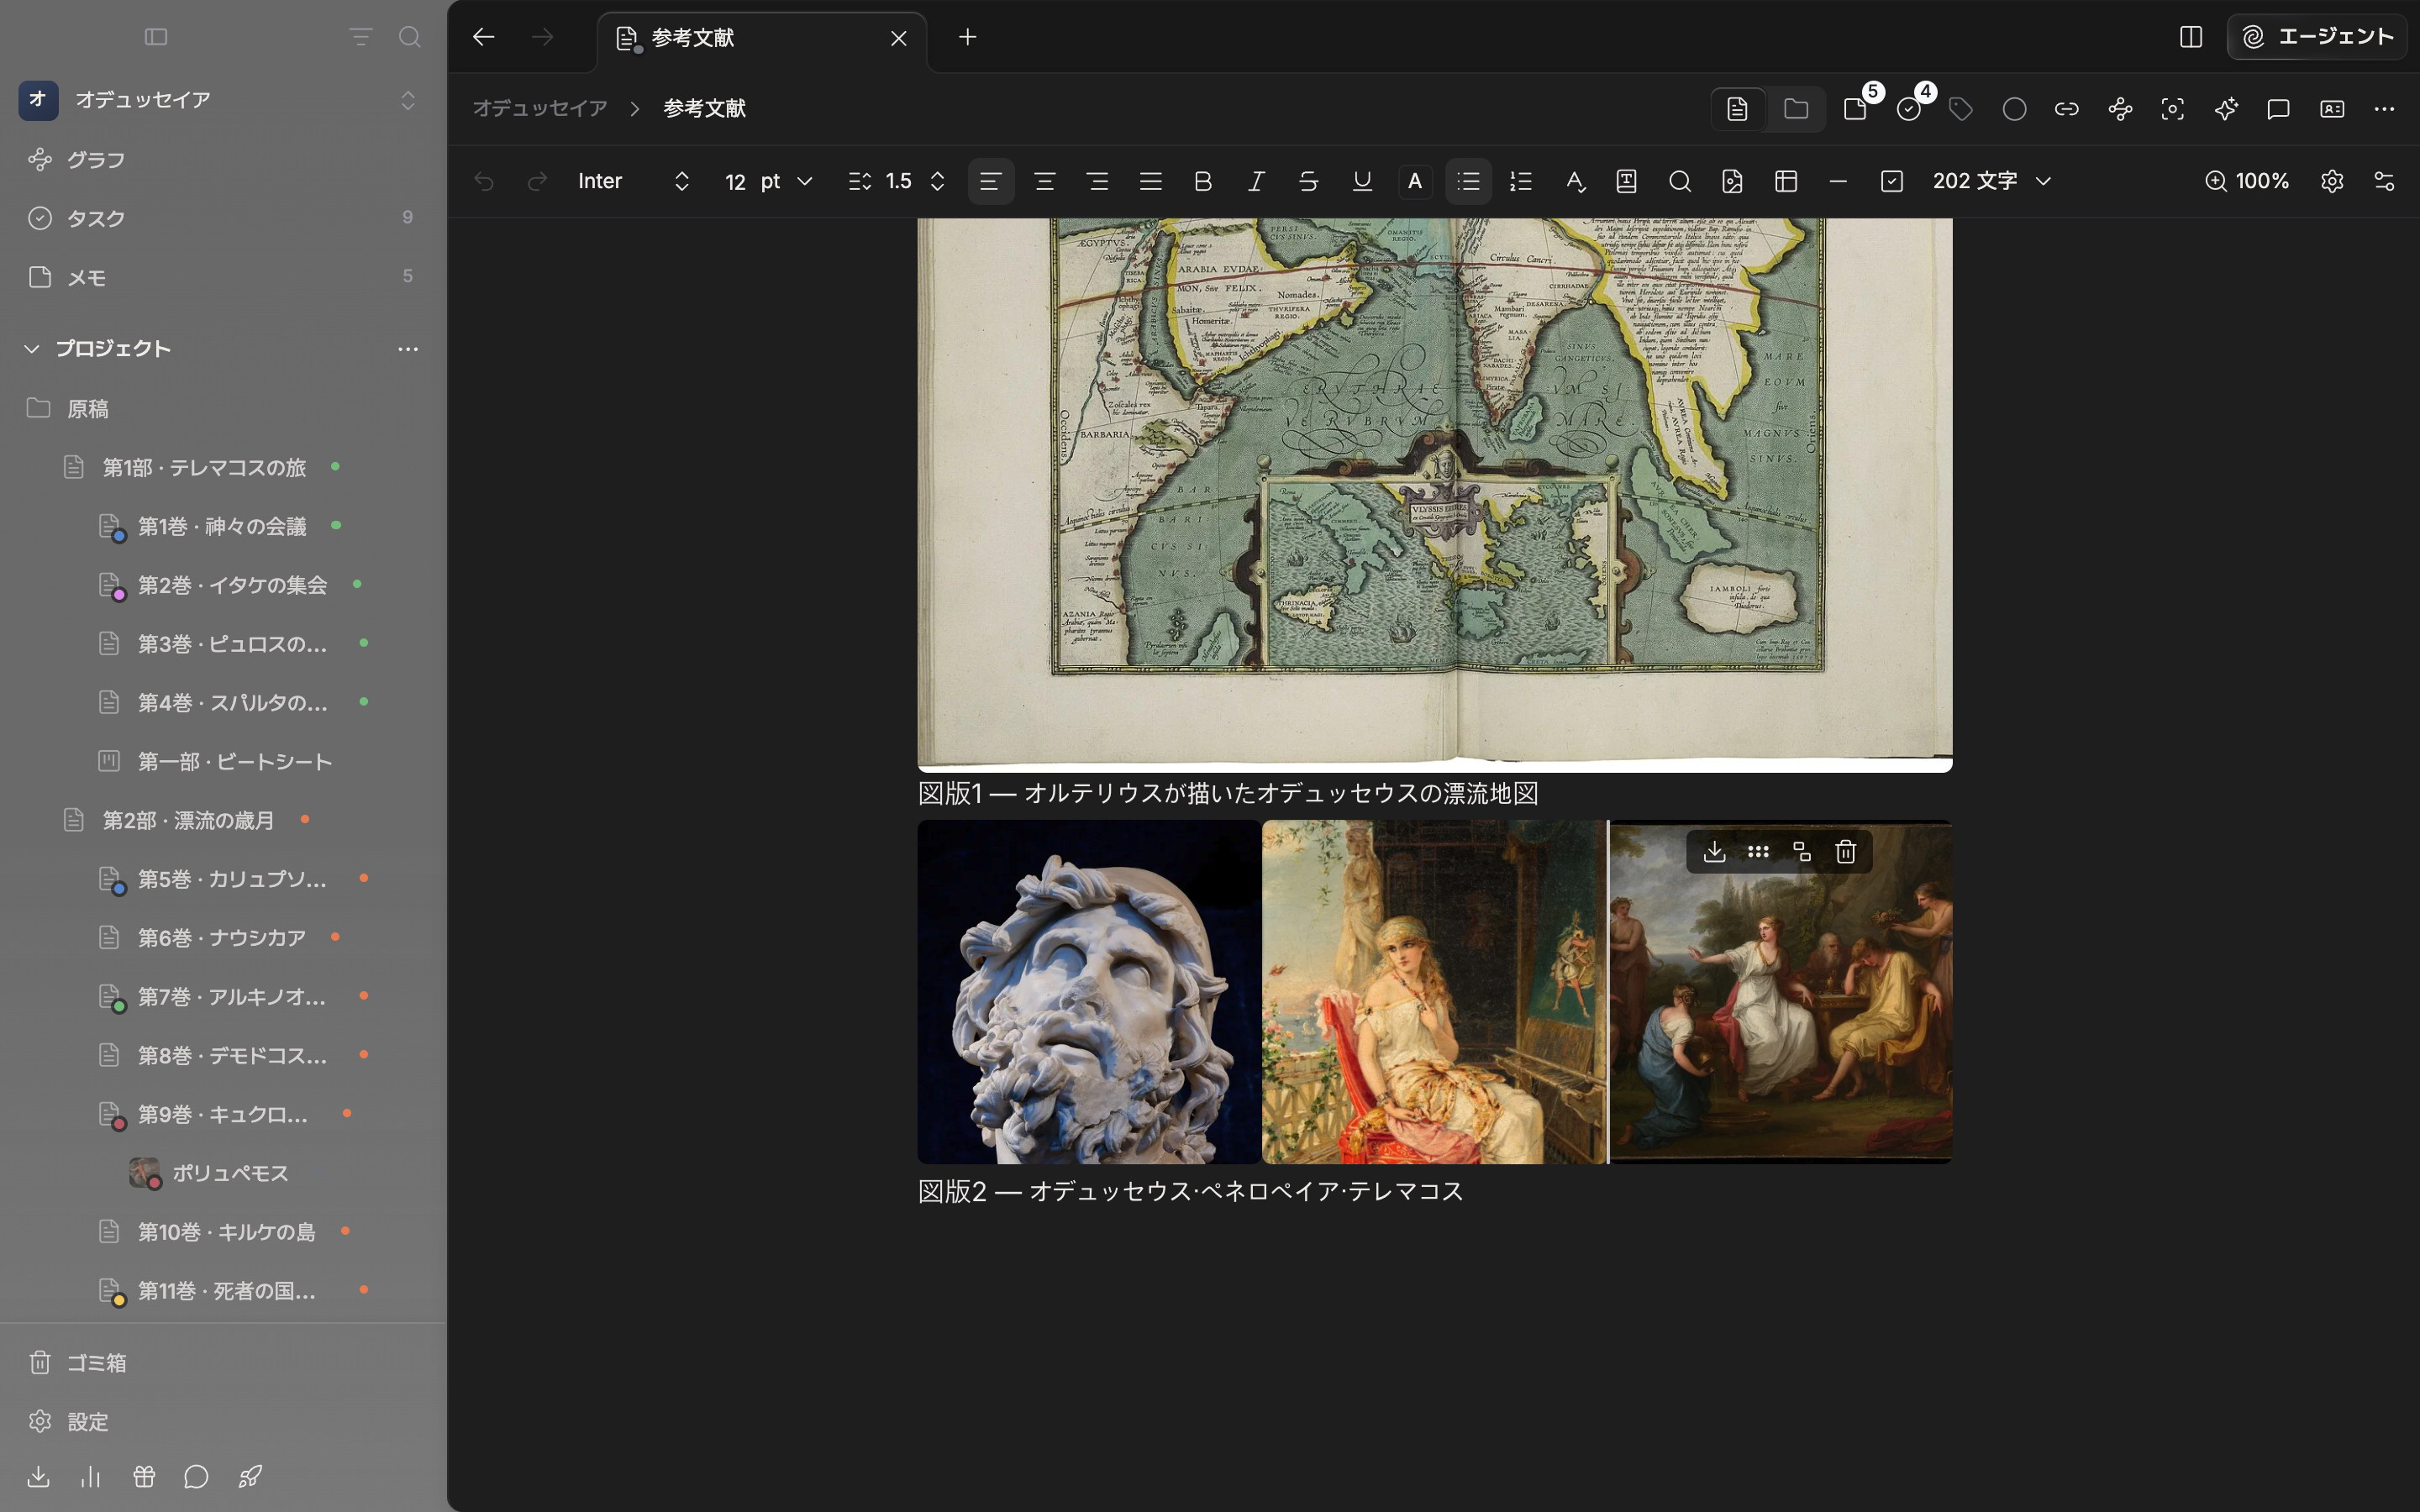Insert a checkbox item from toolbar

pos(1891,181)
